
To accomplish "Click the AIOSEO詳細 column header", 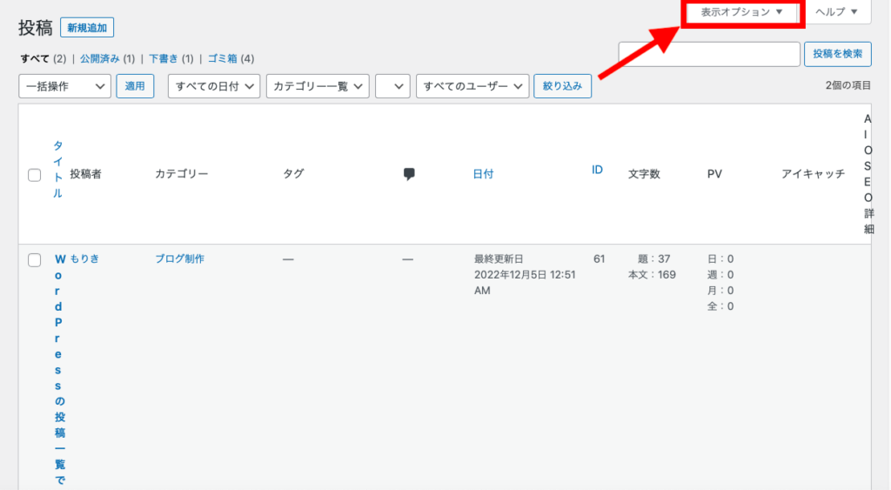I will point(868,174).
